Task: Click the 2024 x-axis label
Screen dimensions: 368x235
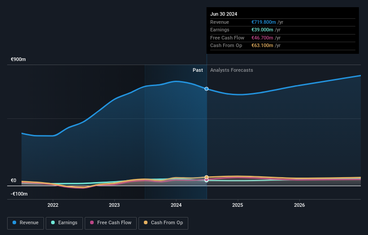Action: (x=176, y=205)
